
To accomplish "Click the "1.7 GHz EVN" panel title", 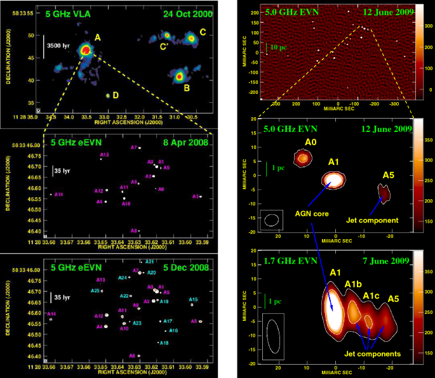I will point(290,261).
